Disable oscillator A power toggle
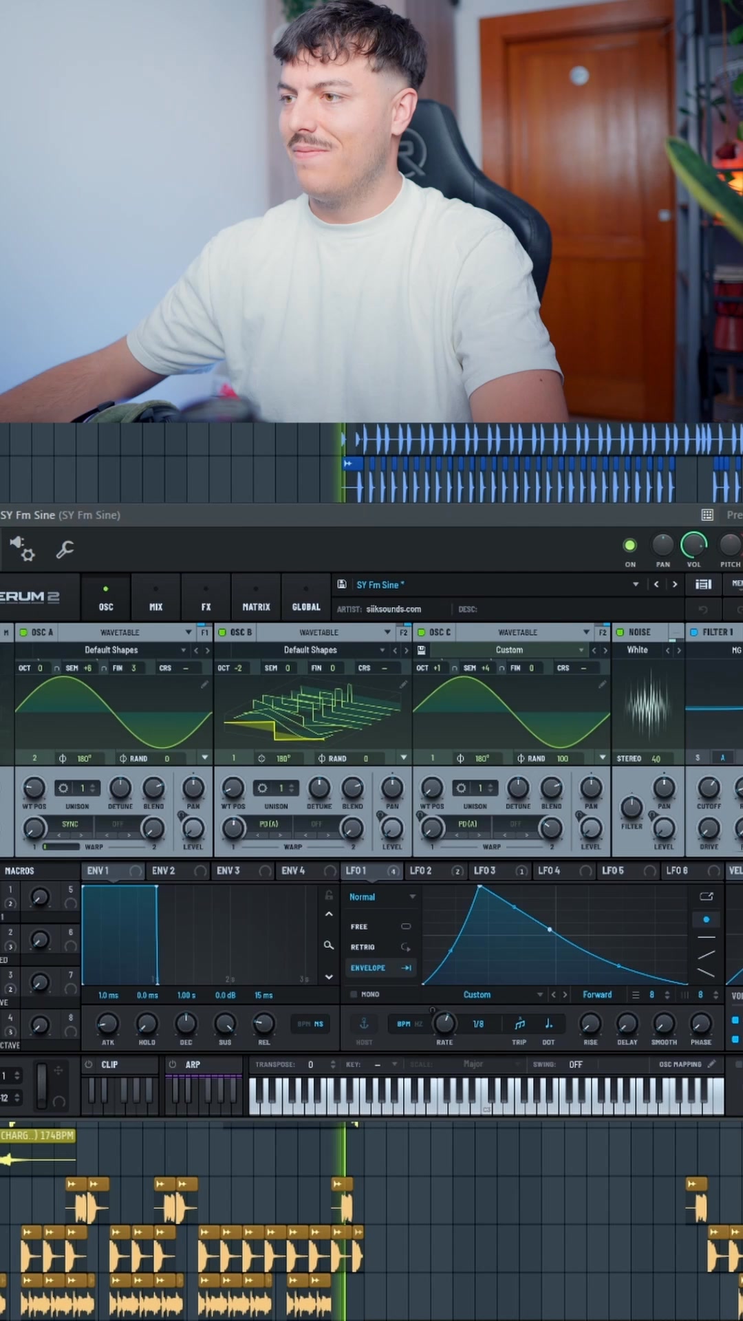This screenshot has width=743, height=1321. 23,632
